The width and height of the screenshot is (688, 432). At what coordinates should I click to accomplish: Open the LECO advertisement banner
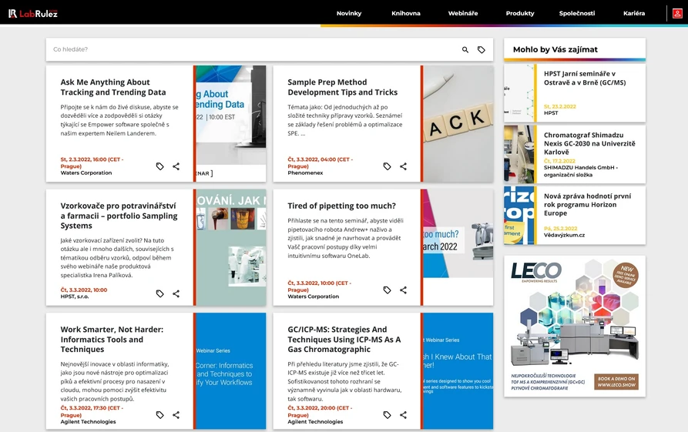pyautogui.click(x=575, y=326)
